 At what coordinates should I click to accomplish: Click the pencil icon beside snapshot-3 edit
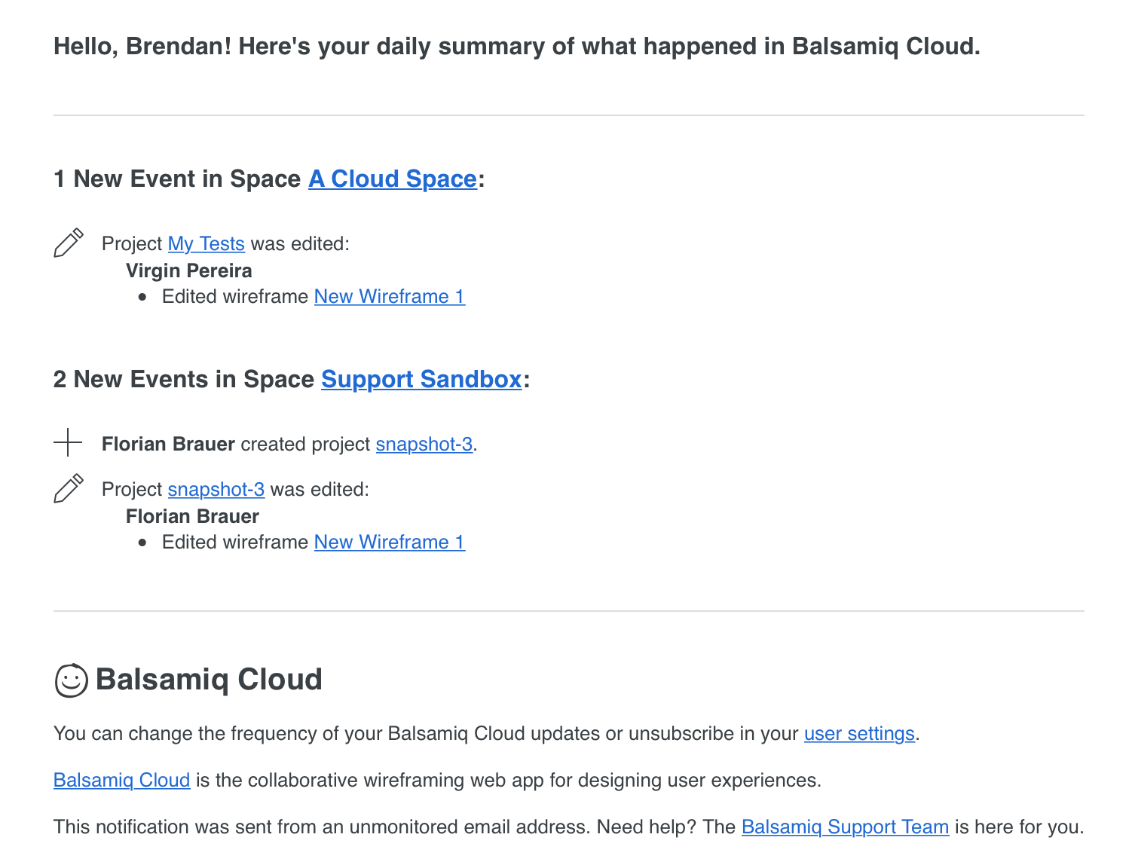pos(69,488)
